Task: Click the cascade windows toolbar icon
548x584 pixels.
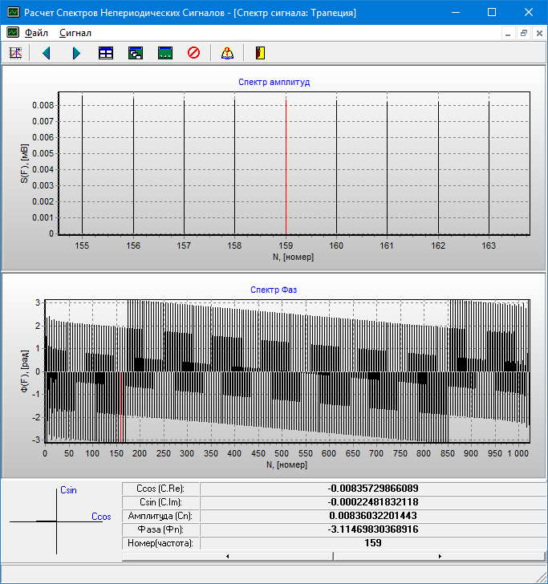Action: click(x=136, y=53)
